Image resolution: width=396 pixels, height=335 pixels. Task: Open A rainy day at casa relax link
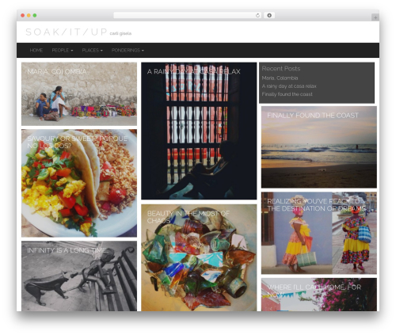click(289, 86)
